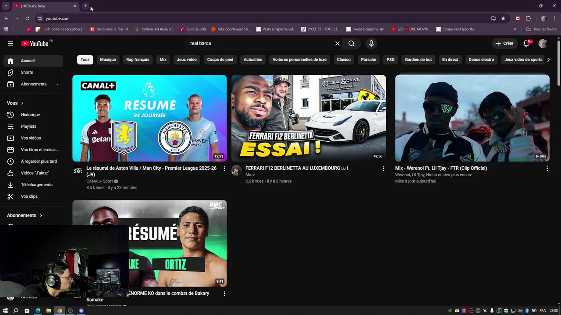The height and width of the screenshot is (315, 561).
Task: Select the Clásico filter chip
Action: 344,59
